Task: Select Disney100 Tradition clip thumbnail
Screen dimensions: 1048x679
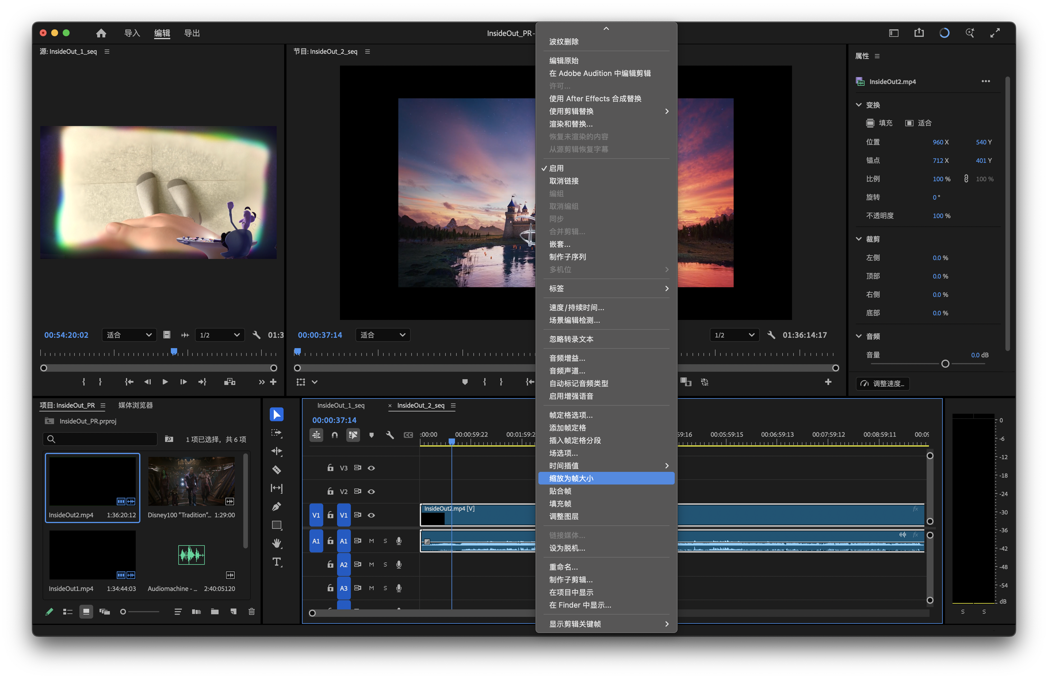Action: 191,481
